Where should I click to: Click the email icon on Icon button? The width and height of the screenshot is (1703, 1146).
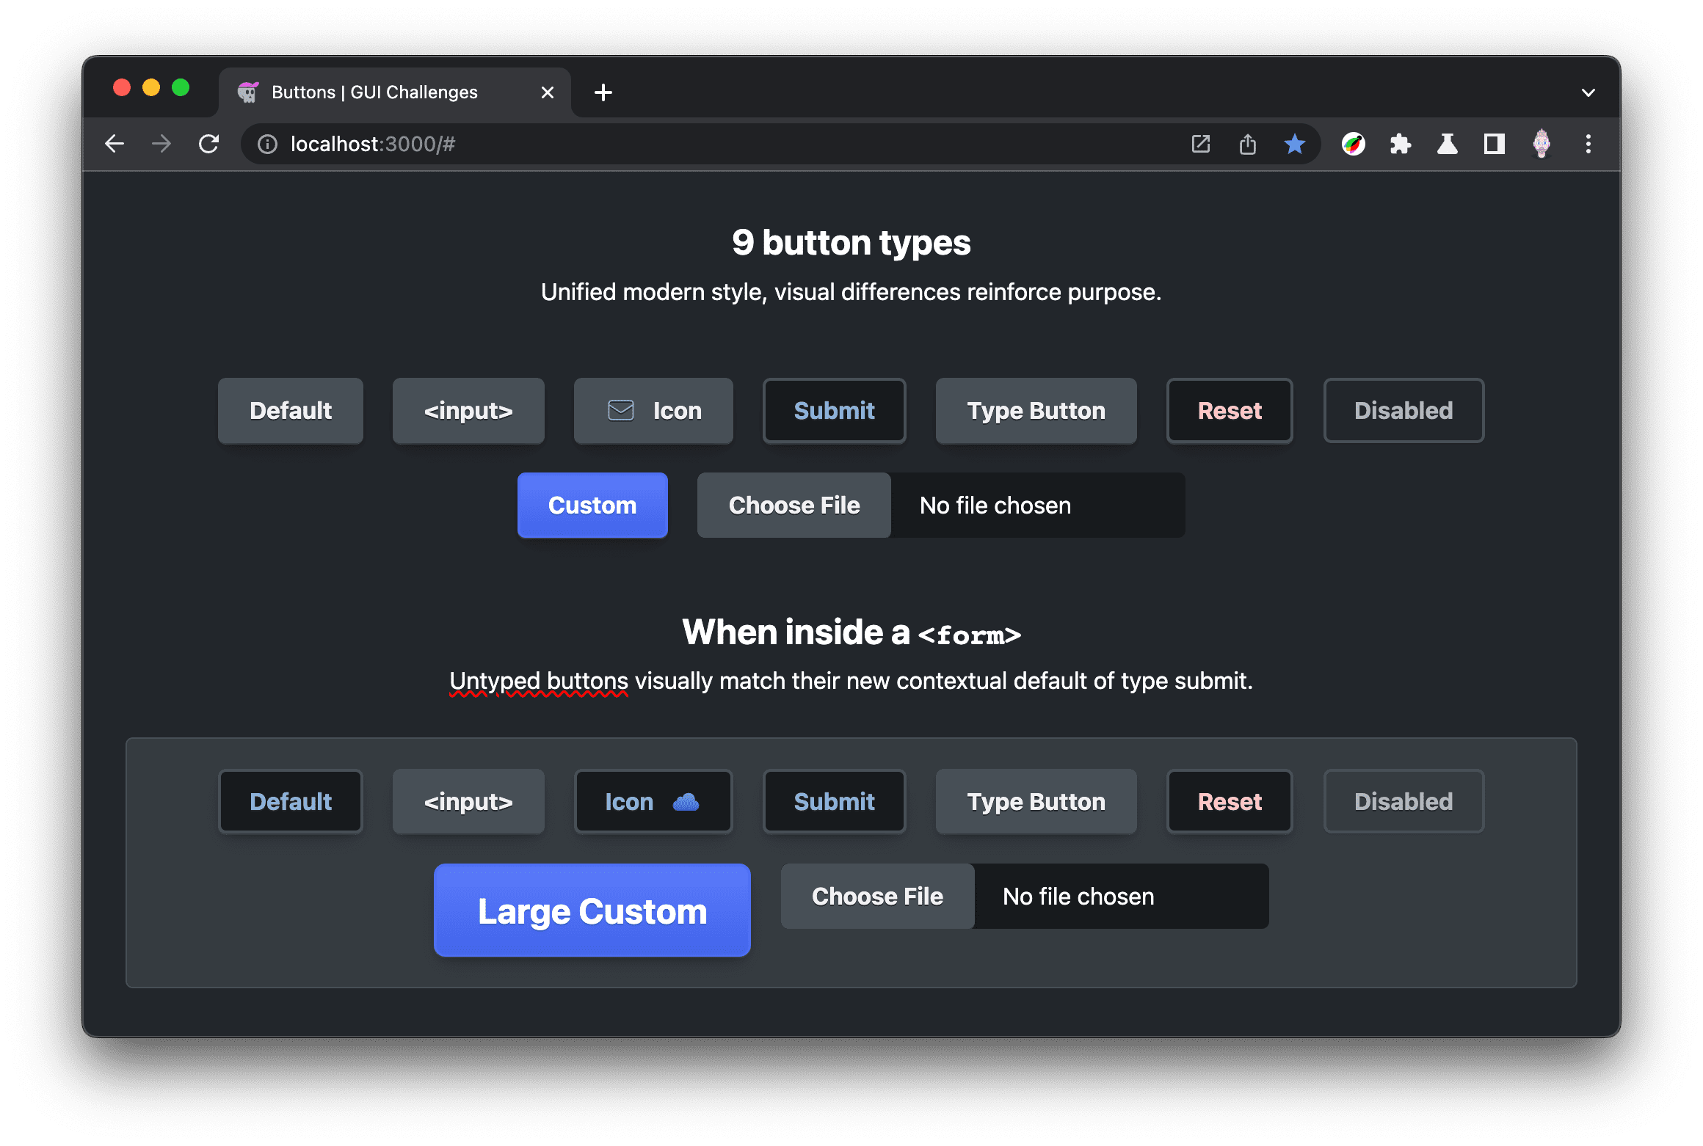point(618,409)
